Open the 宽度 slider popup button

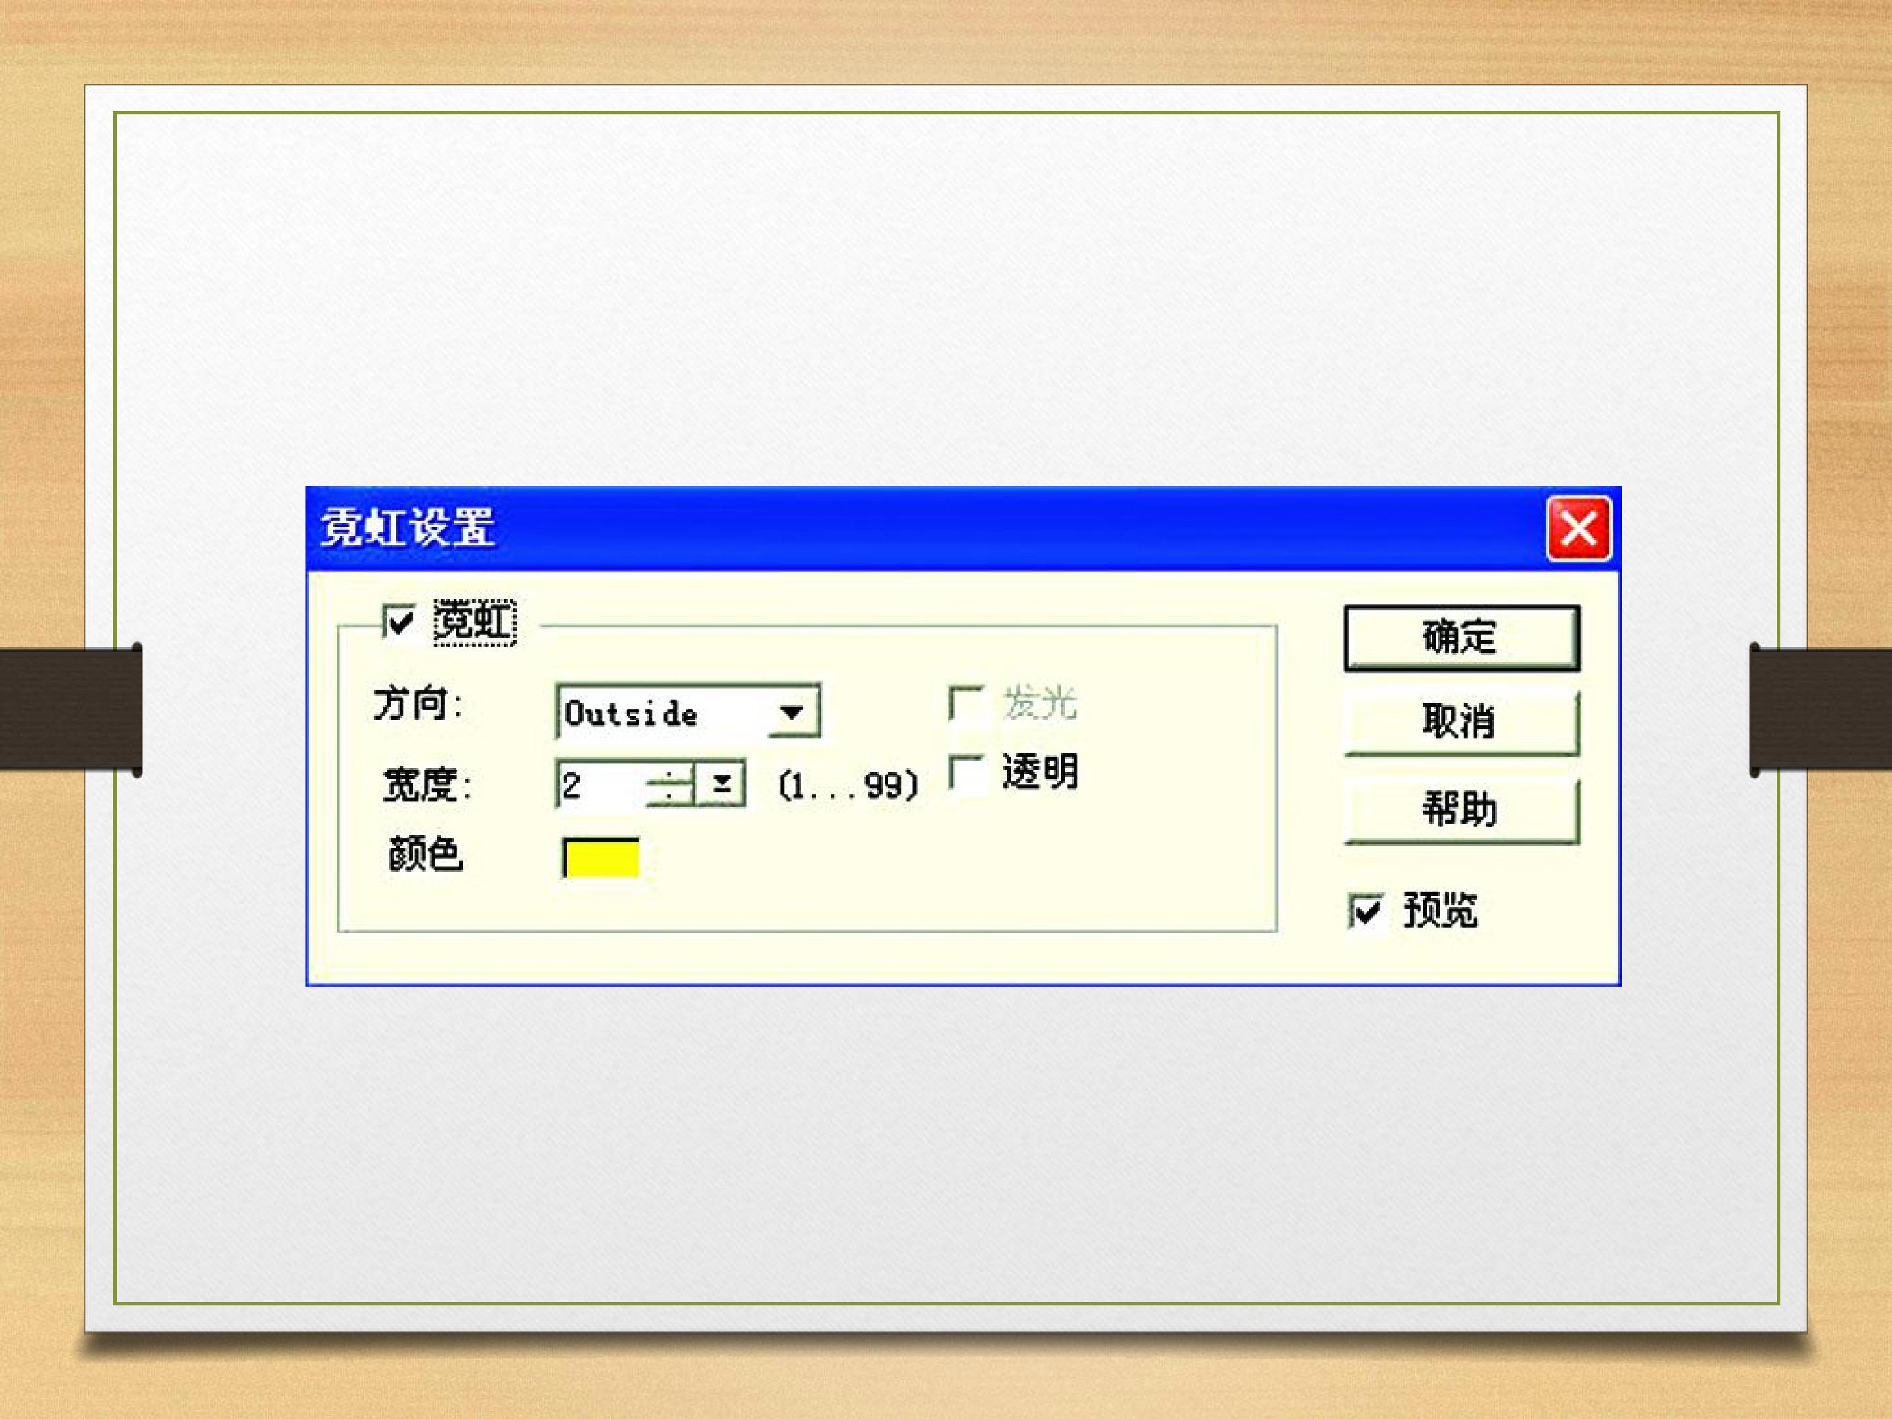coord(721,784)
